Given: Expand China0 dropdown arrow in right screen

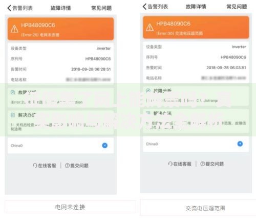Looking at the screenshot, I should coord(240,144).
